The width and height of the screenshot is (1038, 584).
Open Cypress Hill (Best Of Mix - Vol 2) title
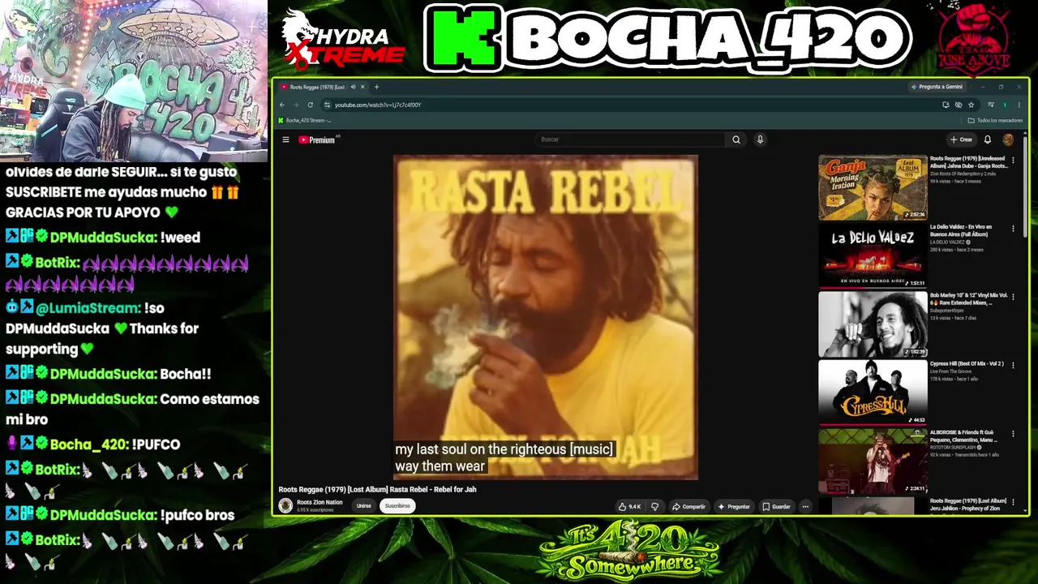967,363
